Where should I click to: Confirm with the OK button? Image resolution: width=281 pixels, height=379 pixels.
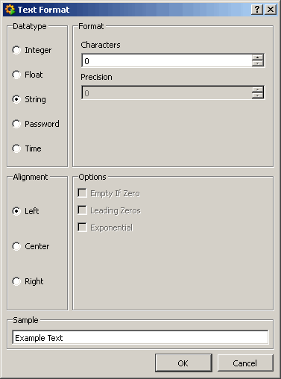pyautogui.click(x=183, y=363)
